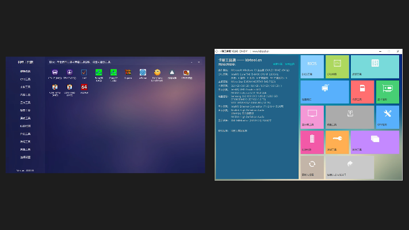Launch the AIDA64 red icon
Viewport: 409px width, 230px height.
(x=84, y=89)
